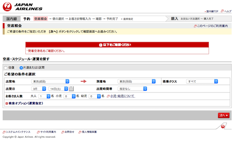Select the 片道または1区間 radio button

(21, 68)
